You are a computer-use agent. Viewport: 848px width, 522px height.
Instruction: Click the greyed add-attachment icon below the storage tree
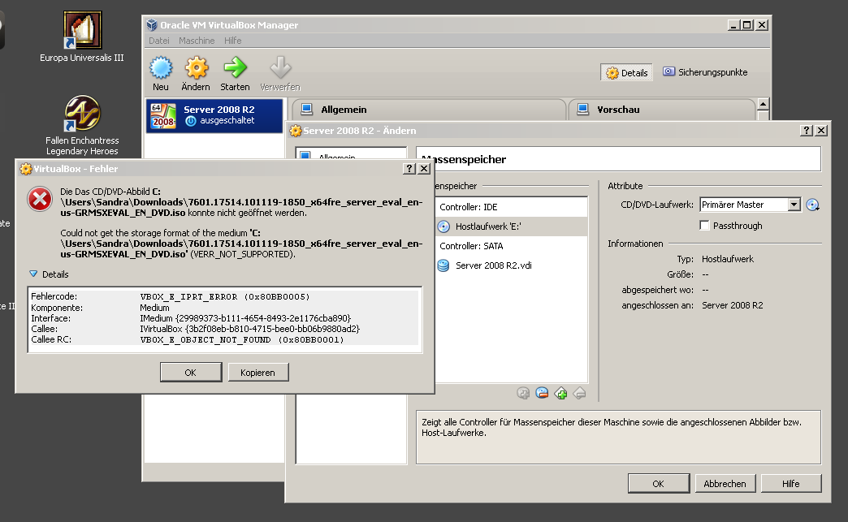coord(523,393)
